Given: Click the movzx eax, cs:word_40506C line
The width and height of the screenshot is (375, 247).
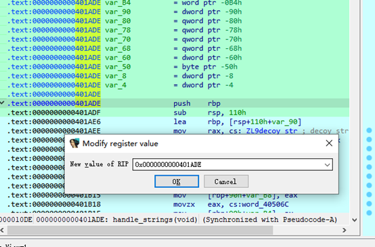Looking at the screenshot, I should (x=175, y=204).
